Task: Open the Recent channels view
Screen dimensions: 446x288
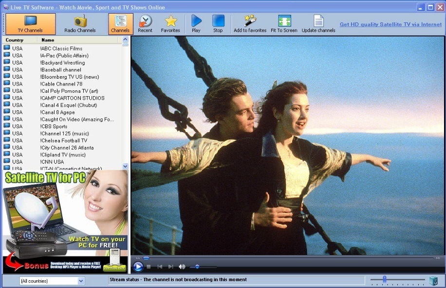Action: 145,23
